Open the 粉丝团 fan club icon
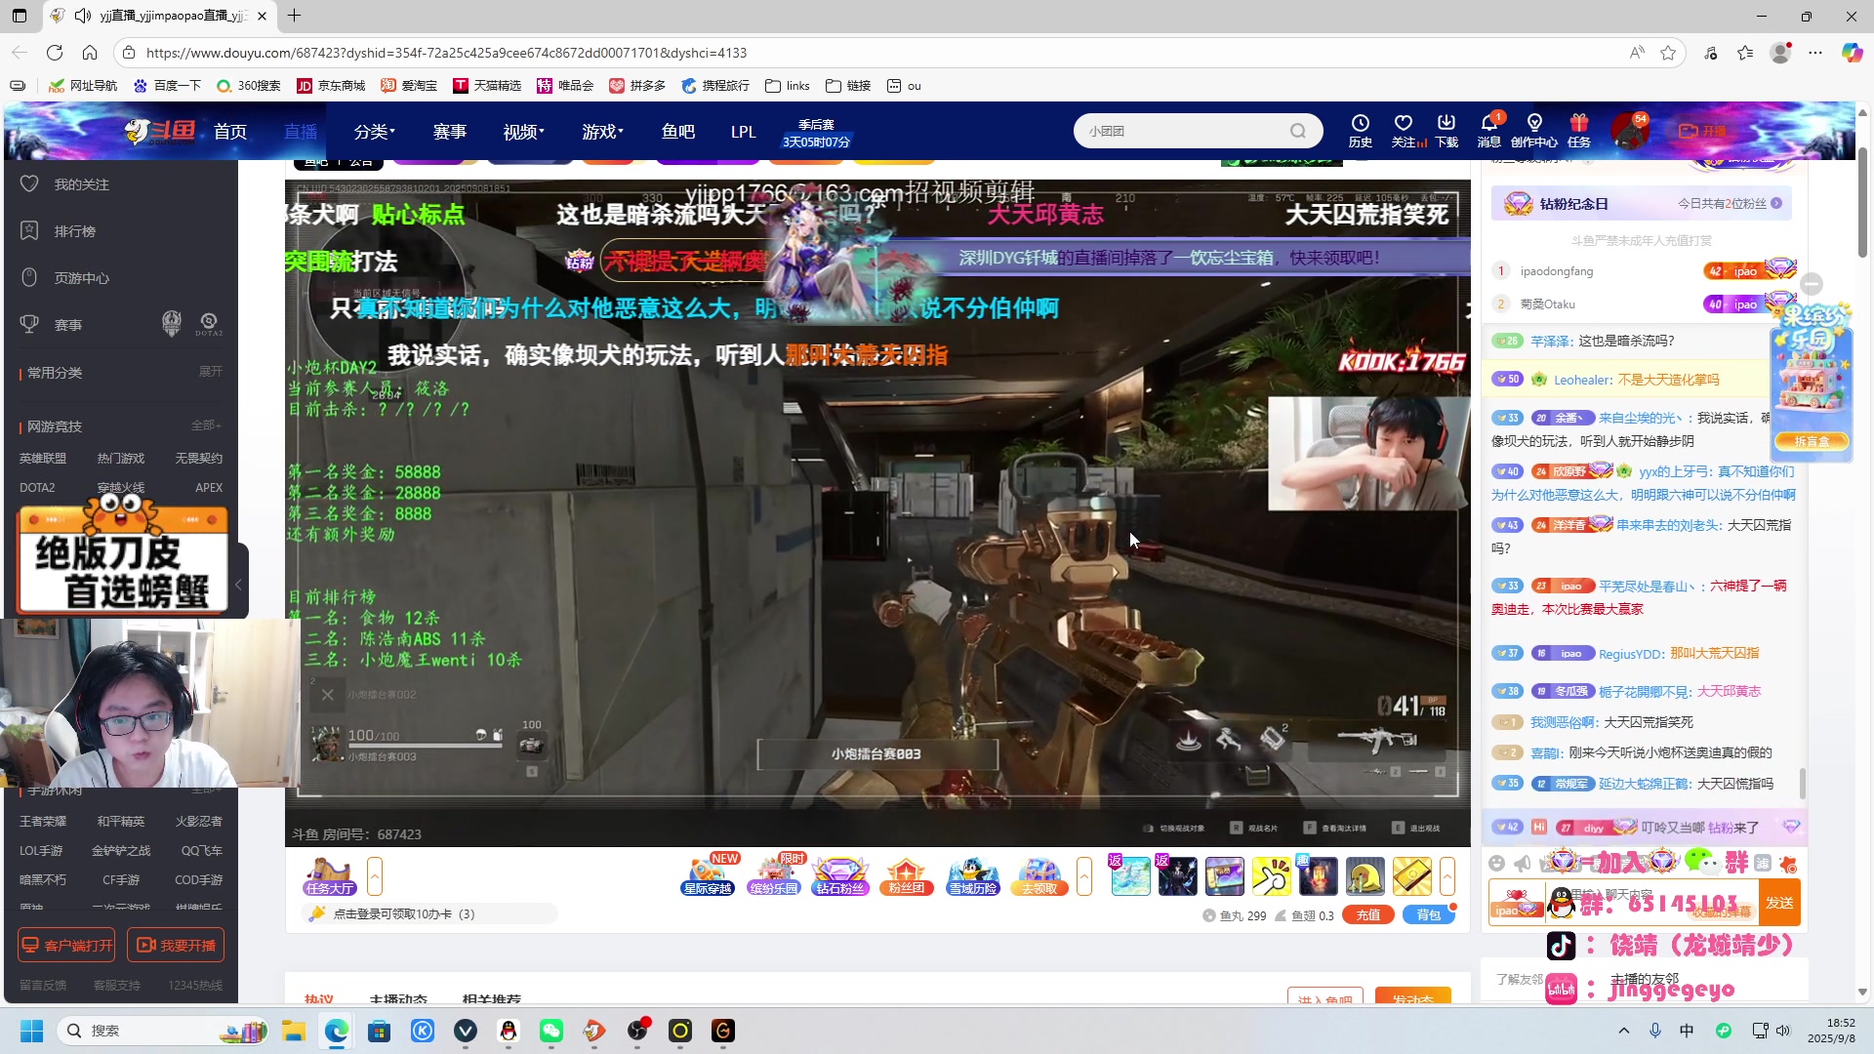This screenshot has width=1874, height=1054. [907, 876]
